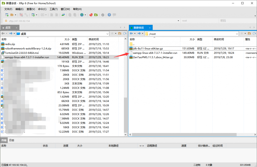The height and width of the screenshot is (167, 257).
Task: Go back in remote /root pane
Action: 131,33
